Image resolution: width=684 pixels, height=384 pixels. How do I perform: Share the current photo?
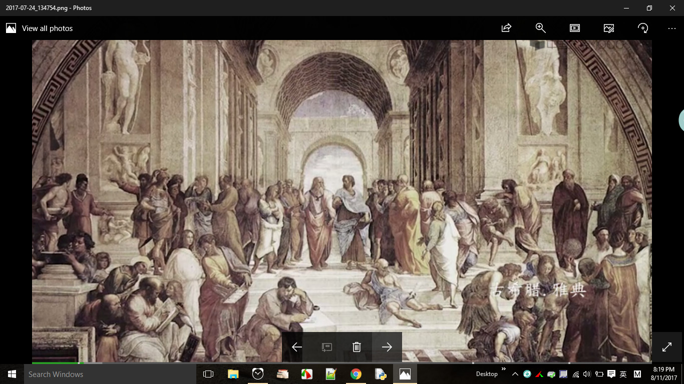tap(506, 28)
